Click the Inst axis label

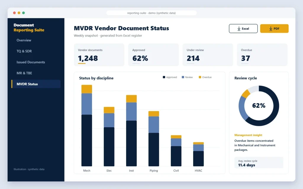[x=131, y=171]
